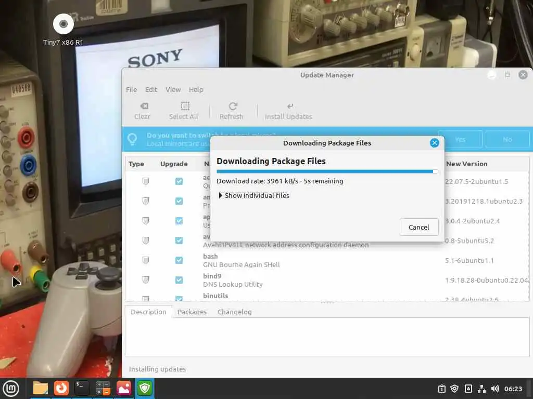Open the network tray icon
The image size is (533, 399).
(x=481, y=389)
